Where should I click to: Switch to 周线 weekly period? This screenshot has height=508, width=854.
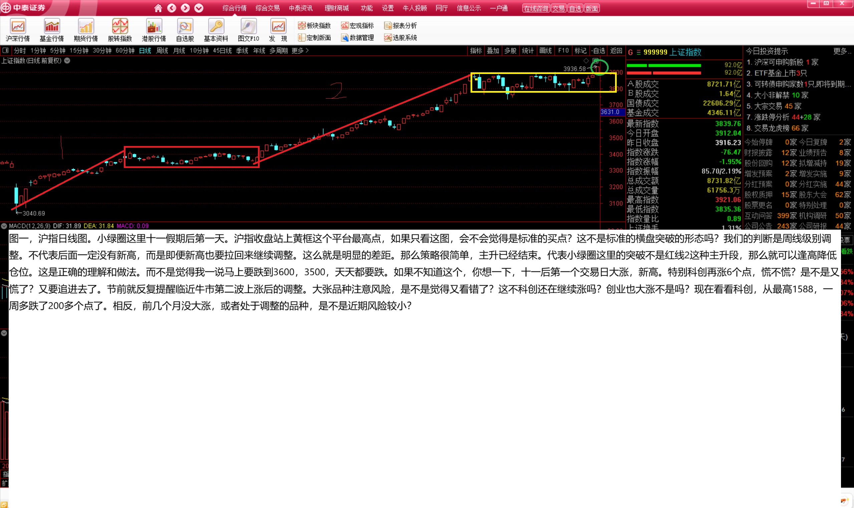pyautogui.click(x=162, y=51)
